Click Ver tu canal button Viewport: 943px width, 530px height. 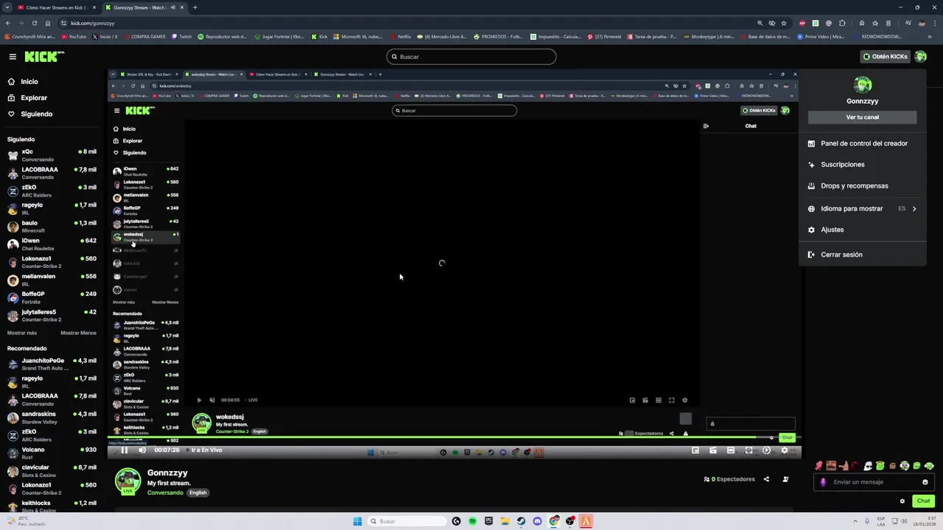[862, 117]
